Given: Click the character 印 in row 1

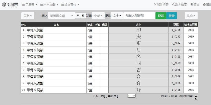Looking at the screenshot, I should tap(139, 30).
